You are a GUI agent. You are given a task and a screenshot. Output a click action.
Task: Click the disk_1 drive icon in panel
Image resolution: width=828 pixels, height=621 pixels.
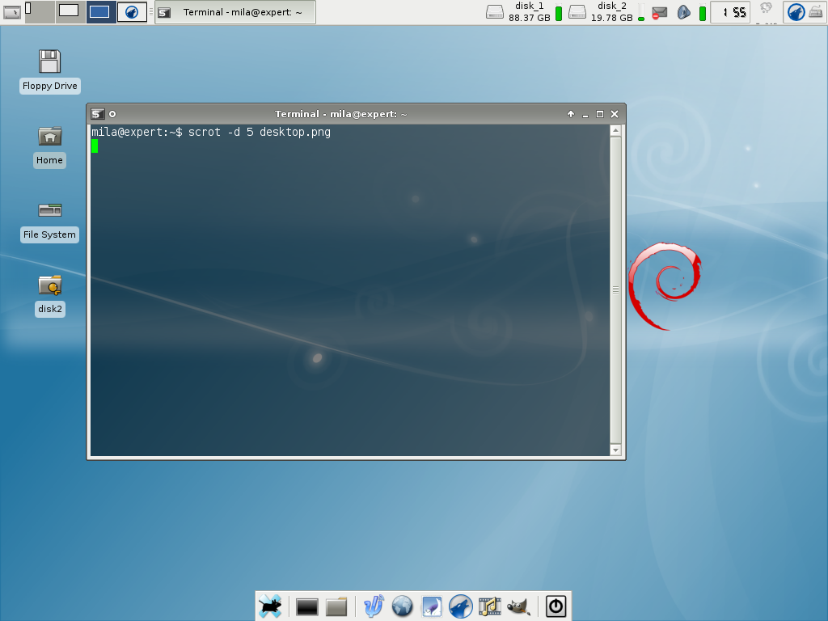(495, 12)
